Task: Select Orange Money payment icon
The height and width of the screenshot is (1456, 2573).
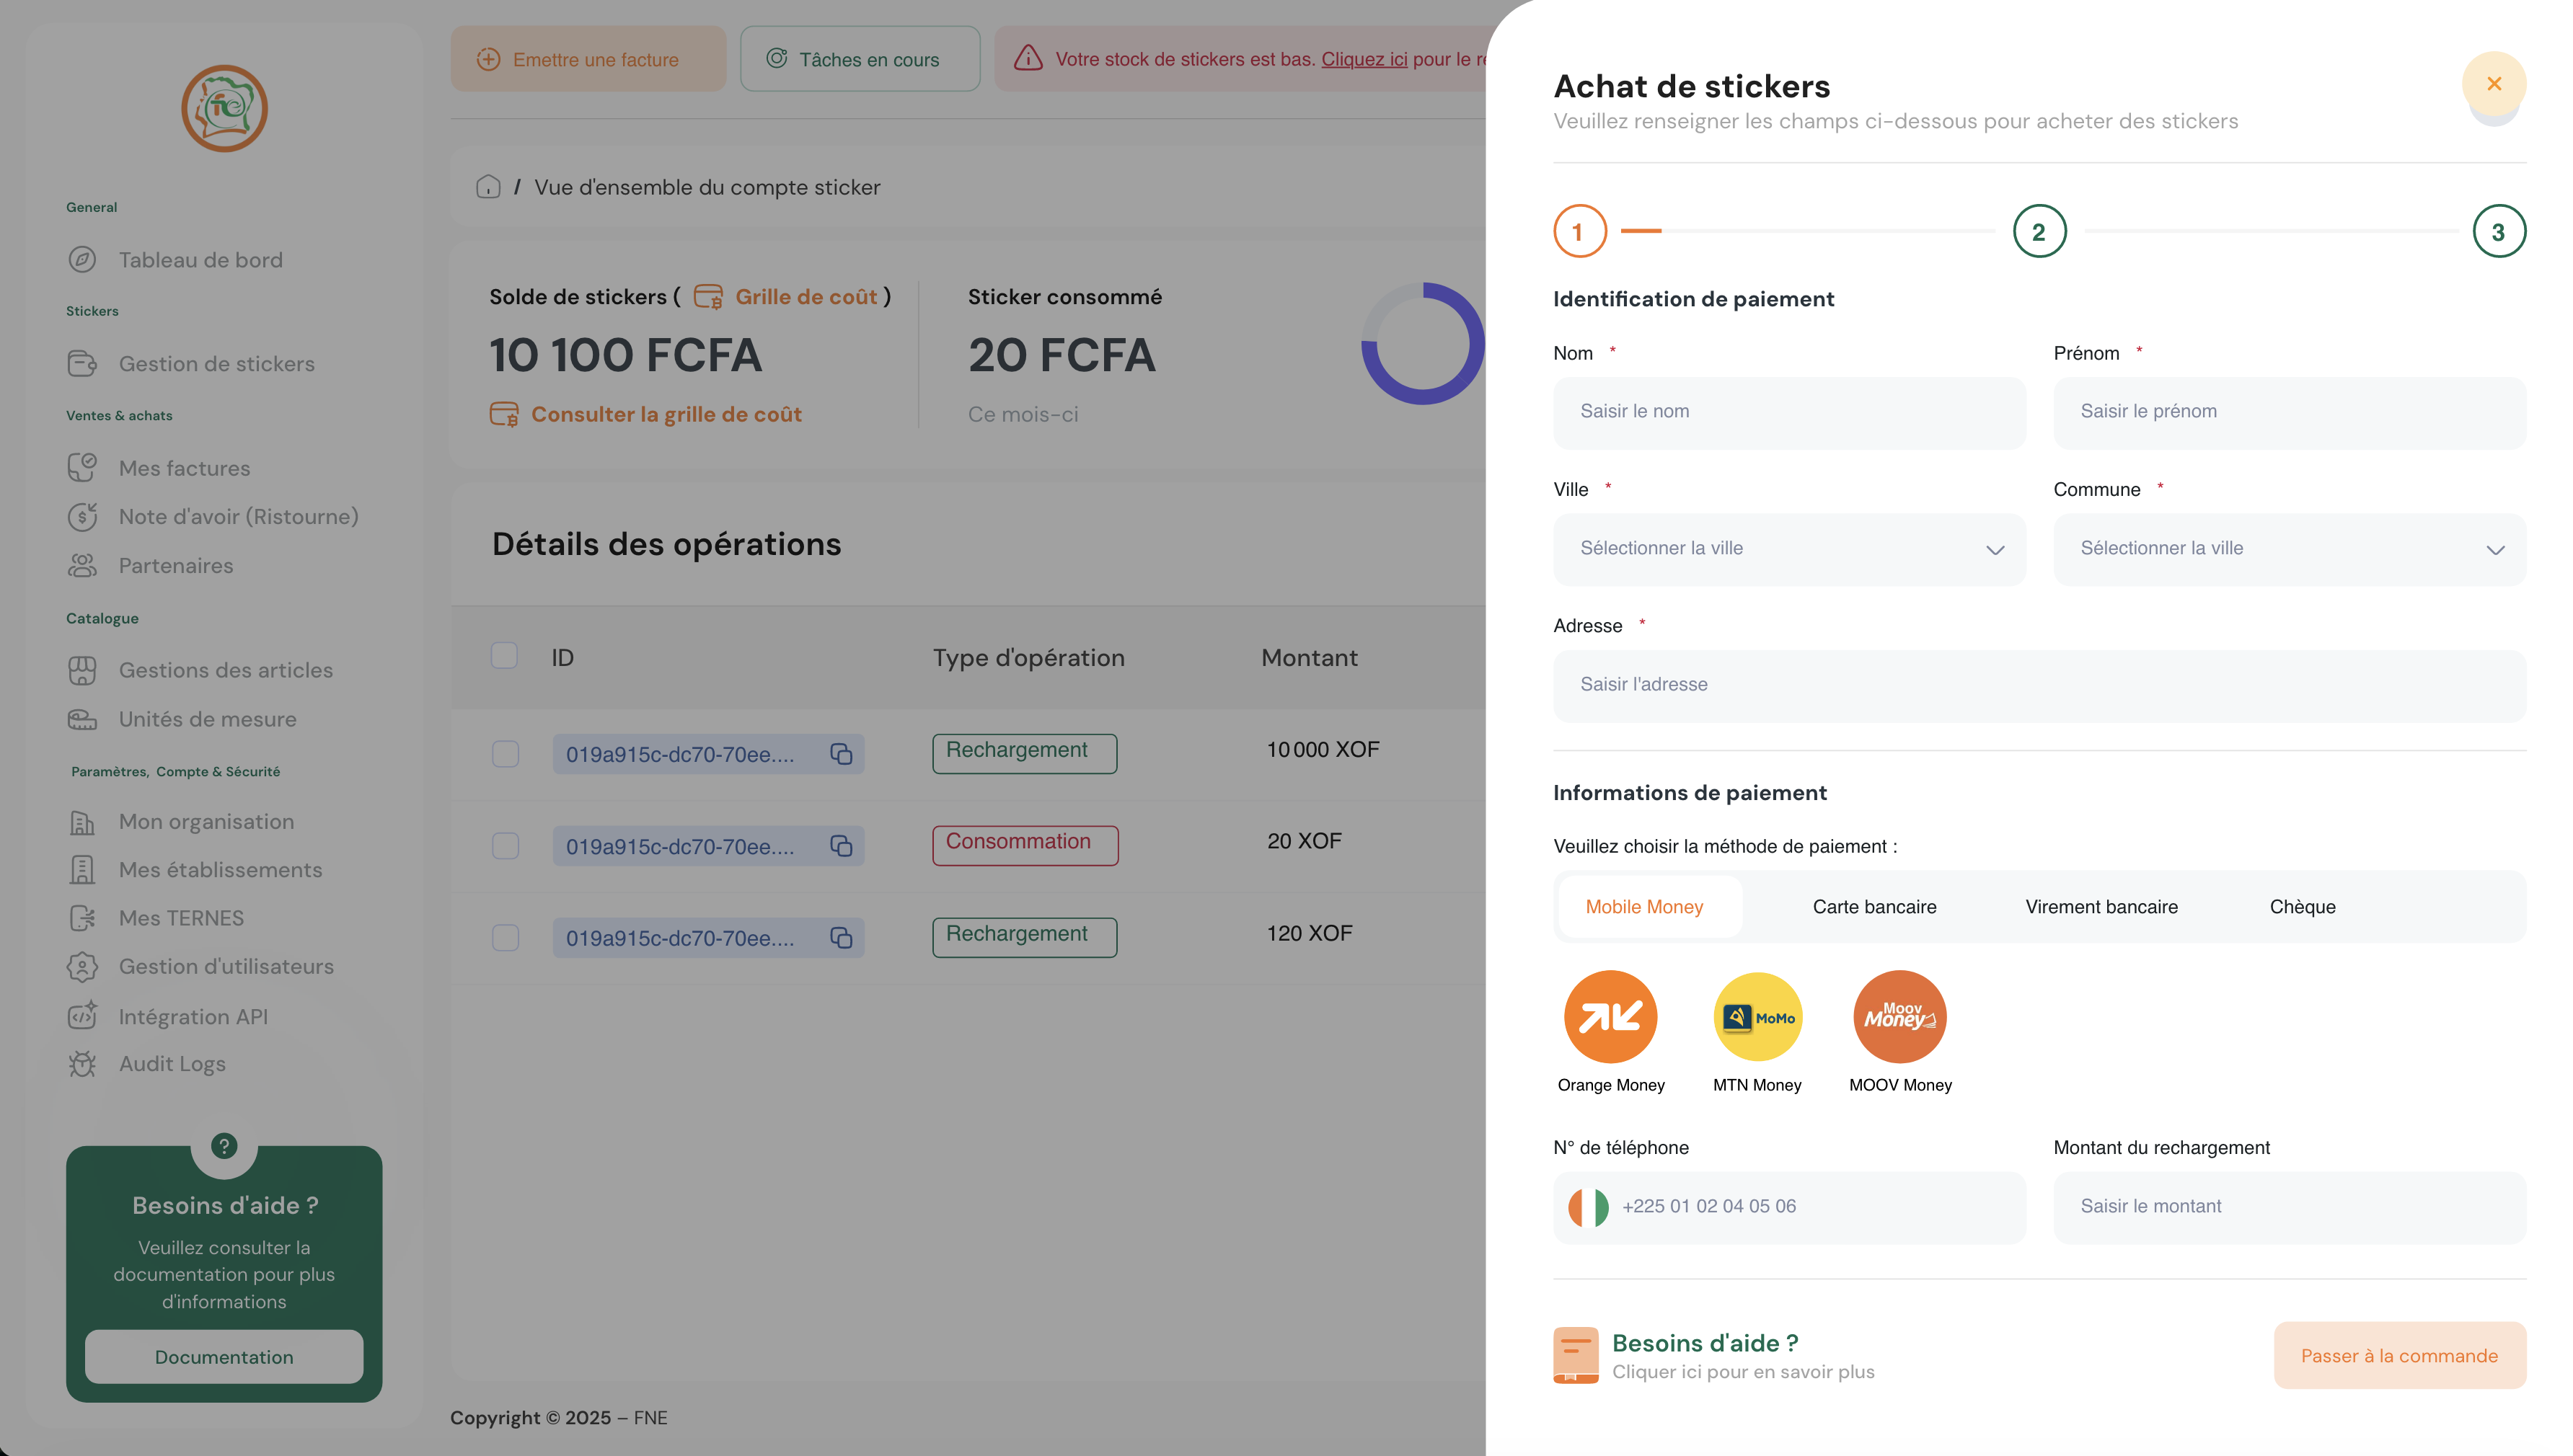Action: pos(1610,1016)
